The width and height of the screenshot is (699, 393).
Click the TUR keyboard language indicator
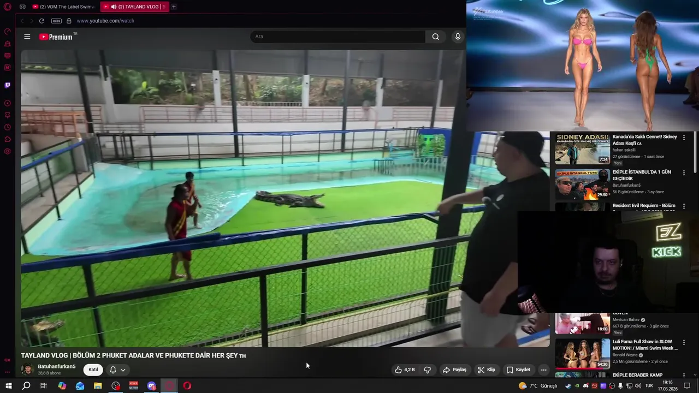click(649, 386)
